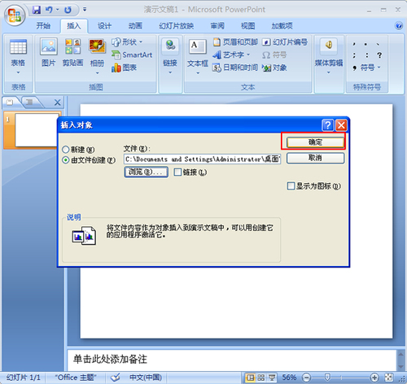
Task: Open the 加载项 ribbon tab
Action: coord(282,26)
